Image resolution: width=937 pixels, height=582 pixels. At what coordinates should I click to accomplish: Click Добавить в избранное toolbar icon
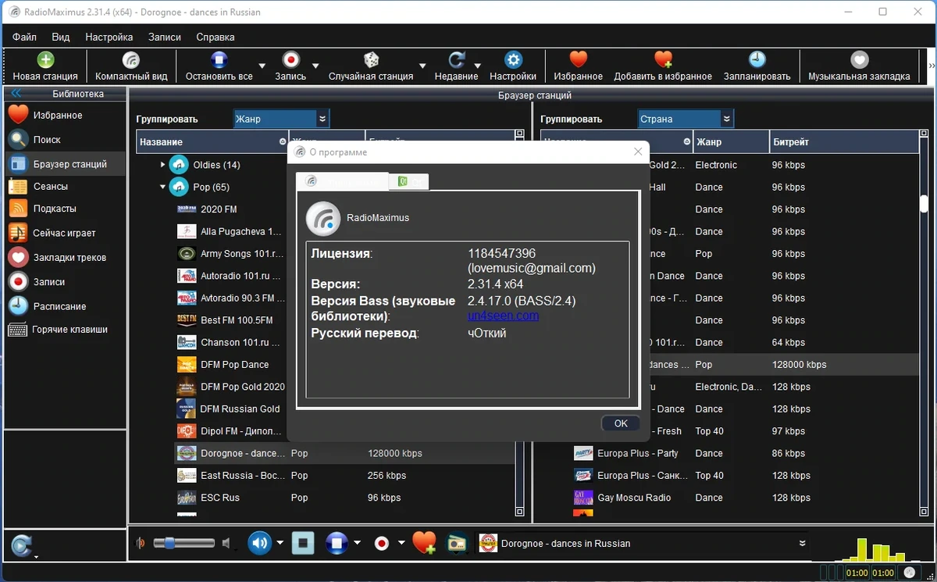click(x=663, y=60)
